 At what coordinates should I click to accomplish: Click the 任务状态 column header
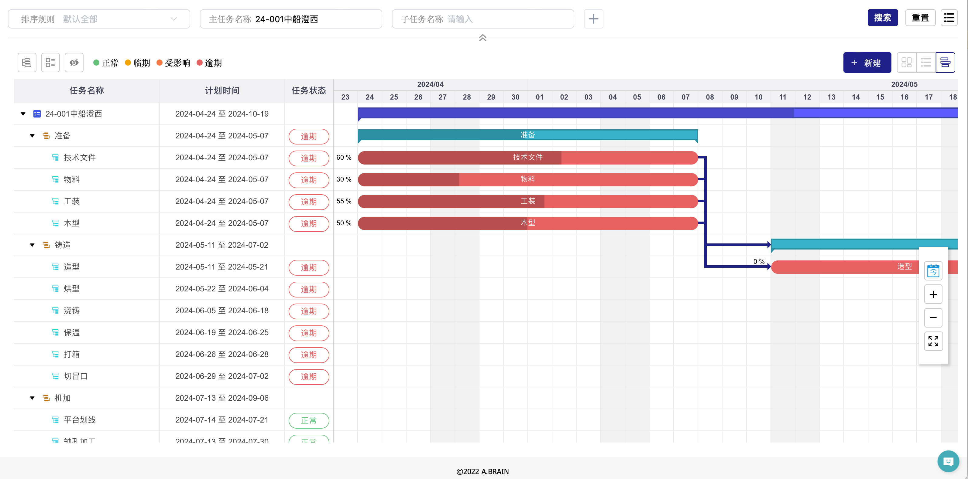[x=308, y=90]
